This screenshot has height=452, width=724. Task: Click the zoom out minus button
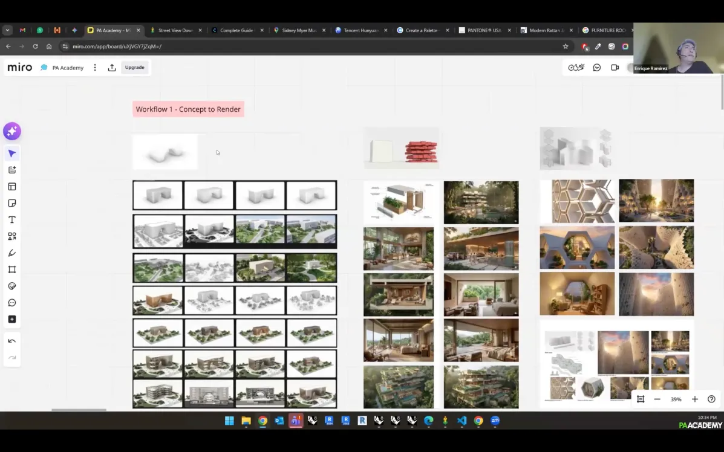coord(657,399)
